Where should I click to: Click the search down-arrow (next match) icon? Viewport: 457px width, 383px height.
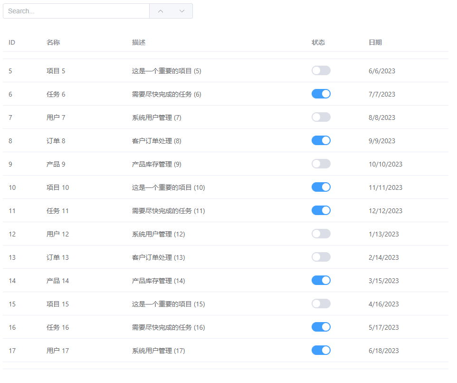182,11
